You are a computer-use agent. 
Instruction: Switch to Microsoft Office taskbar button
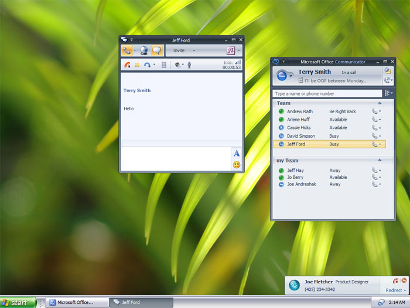click(x=77, y=303)
